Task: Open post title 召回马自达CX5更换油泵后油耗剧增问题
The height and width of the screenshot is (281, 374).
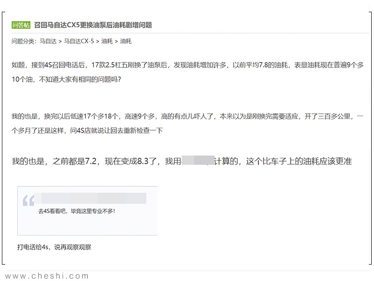Action: 93,25
